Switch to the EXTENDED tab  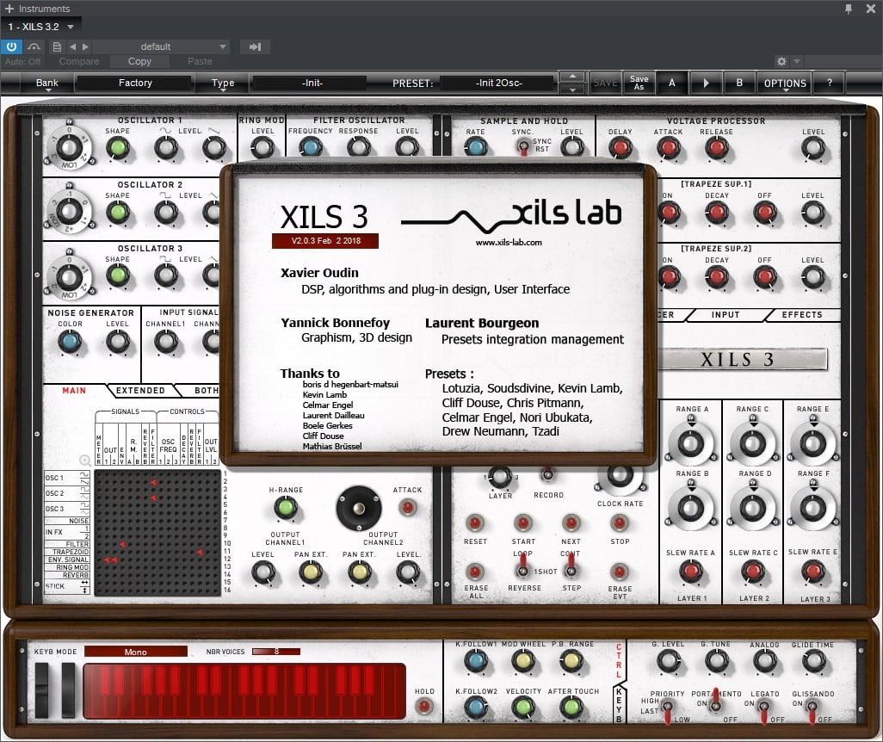[x=140, y=391]
